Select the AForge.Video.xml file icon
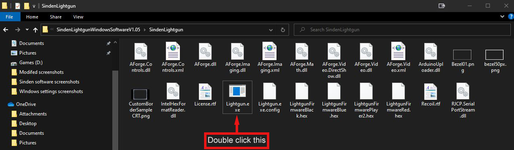Screen dimensions: 514x150 [x=398, y=51]
